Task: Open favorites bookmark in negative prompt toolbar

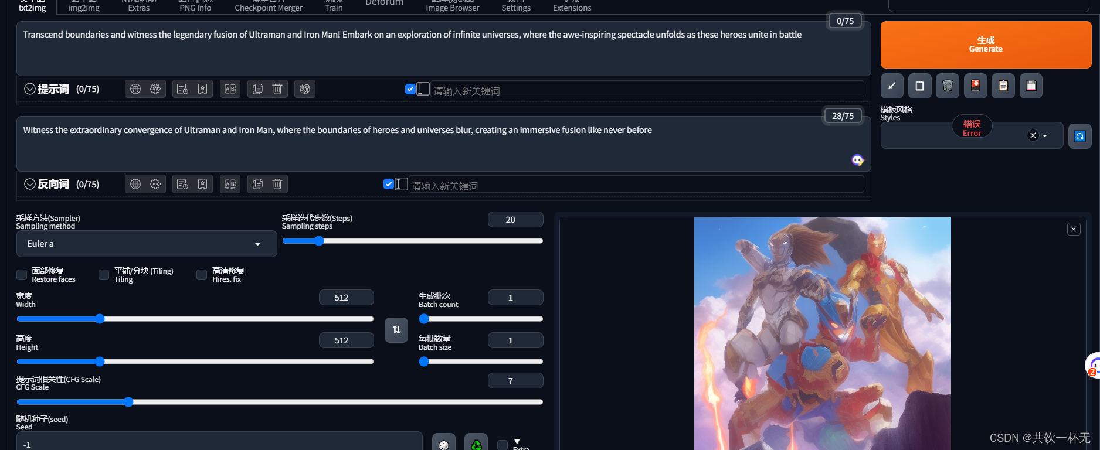Action: pos(202,184)
